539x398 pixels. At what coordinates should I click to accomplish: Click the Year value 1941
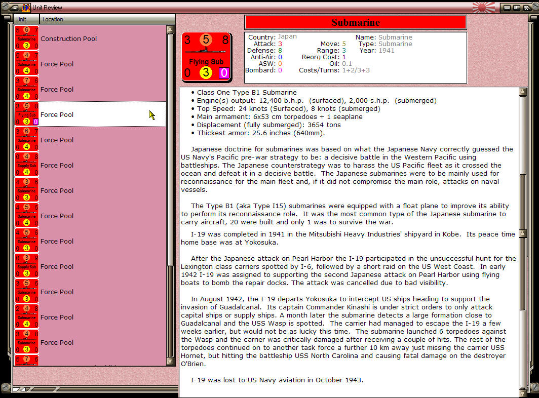pyautogui.click(x=387, y=51)
